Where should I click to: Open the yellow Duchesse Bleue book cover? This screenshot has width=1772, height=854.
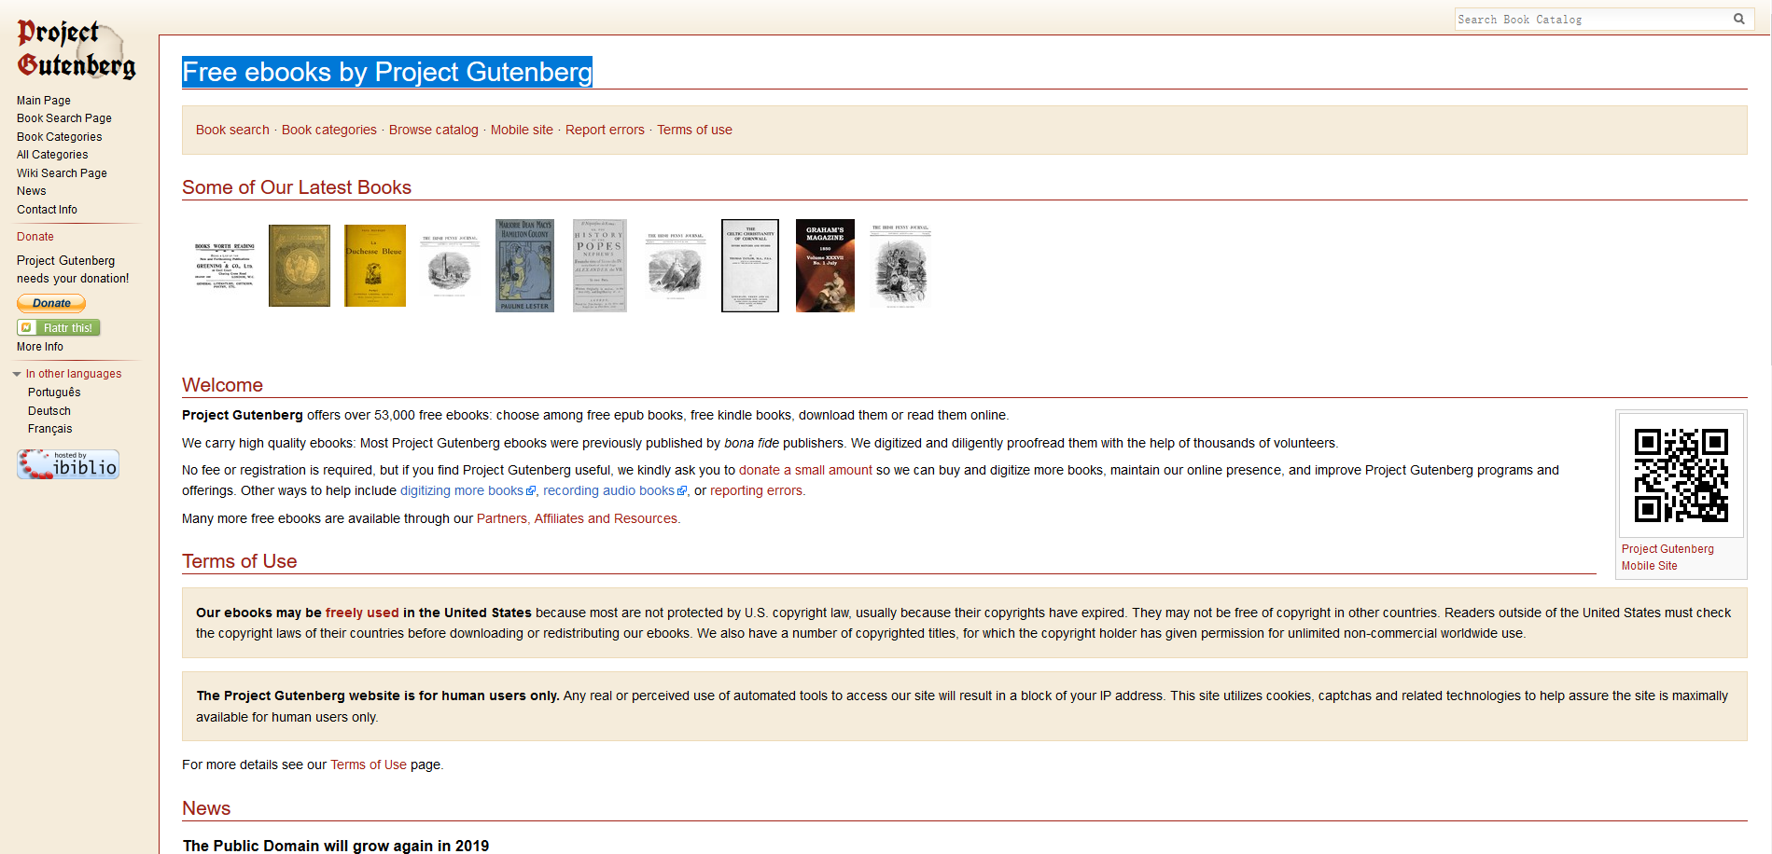click(x=375, y=266)
